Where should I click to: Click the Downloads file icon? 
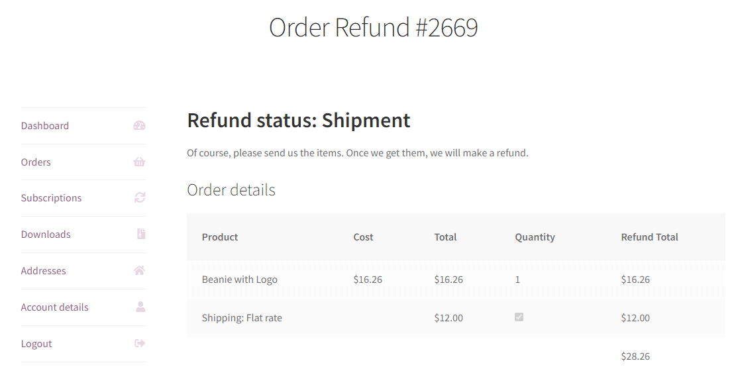pyautogui.click(x=141, y=234)
